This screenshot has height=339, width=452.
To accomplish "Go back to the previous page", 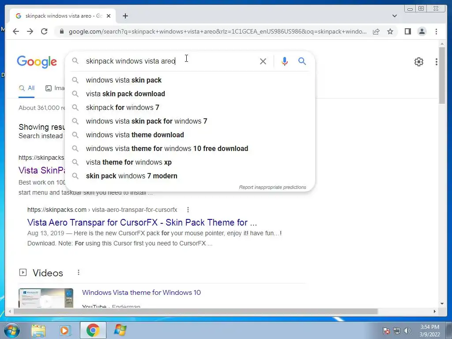I will tap(16, 31).
